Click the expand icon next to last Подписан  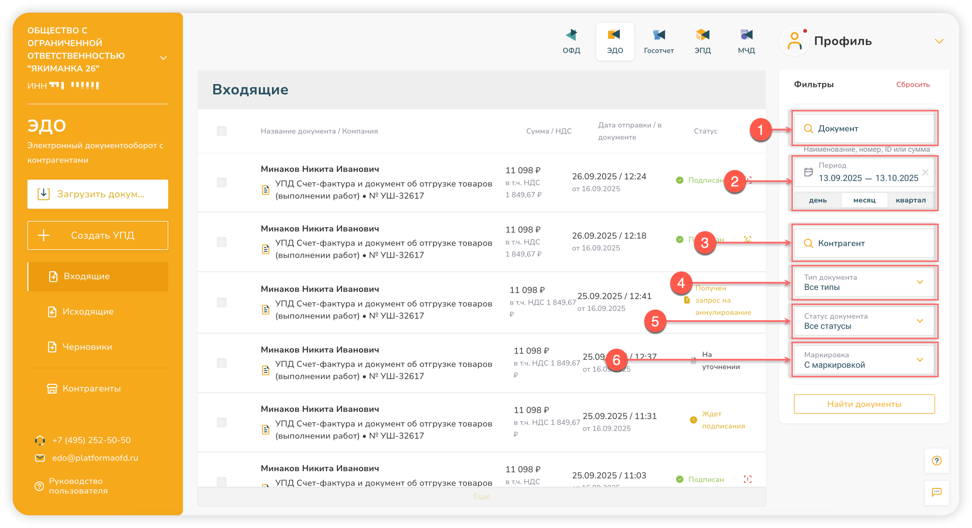pyautogui.click(x=747, y=479)
